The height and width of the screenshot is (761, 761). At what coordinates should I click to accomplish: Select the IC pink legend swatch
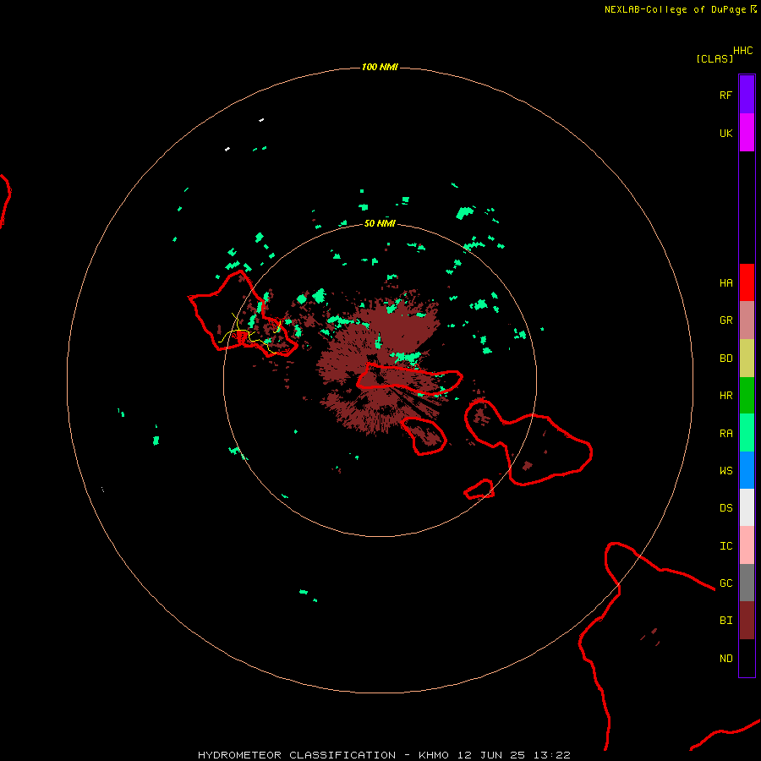(x=747, y=545)
